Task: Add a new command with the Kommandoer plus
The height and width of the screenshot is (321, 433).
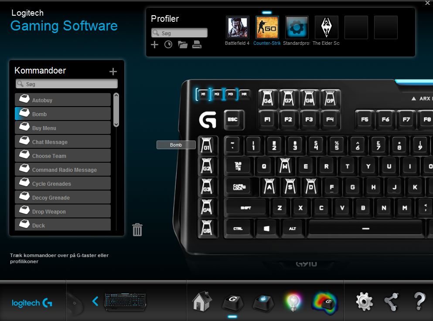Action: coord(113,72)
